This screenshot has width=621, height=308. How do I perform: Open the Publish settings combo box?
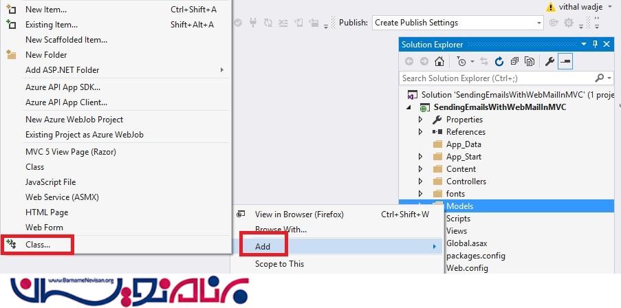point(458,23)
